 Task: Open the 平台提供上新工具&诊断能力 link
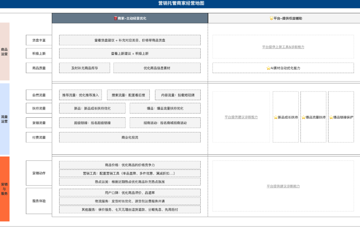tap(283, 47)
